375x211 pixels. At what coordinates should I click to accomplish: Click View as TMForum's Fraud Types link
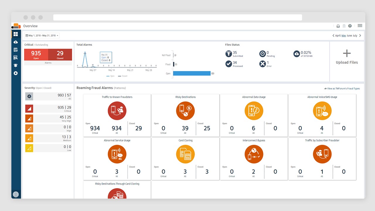pyautogui.click(x=342, y=89)
